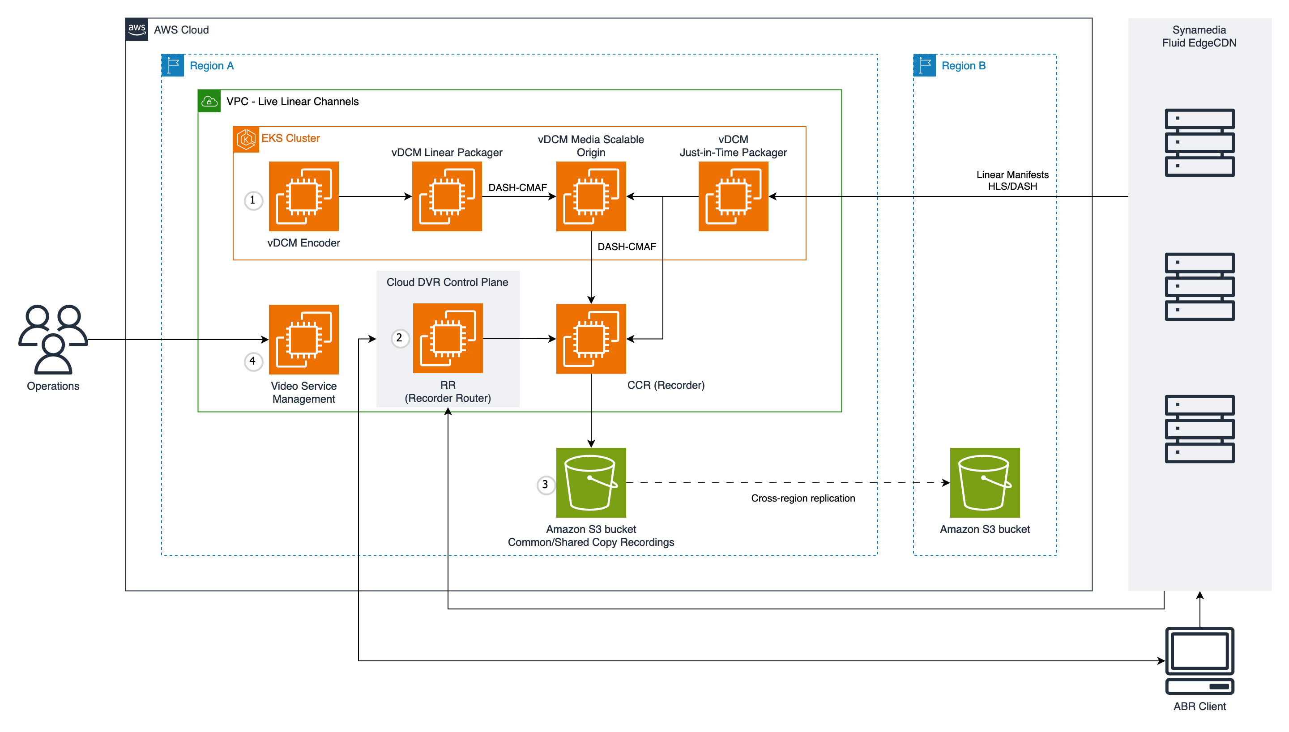Click the AWS Cloud logo badge
Image resolution: width=1289 pixels, height=732 pixels.
coord(136,29)
